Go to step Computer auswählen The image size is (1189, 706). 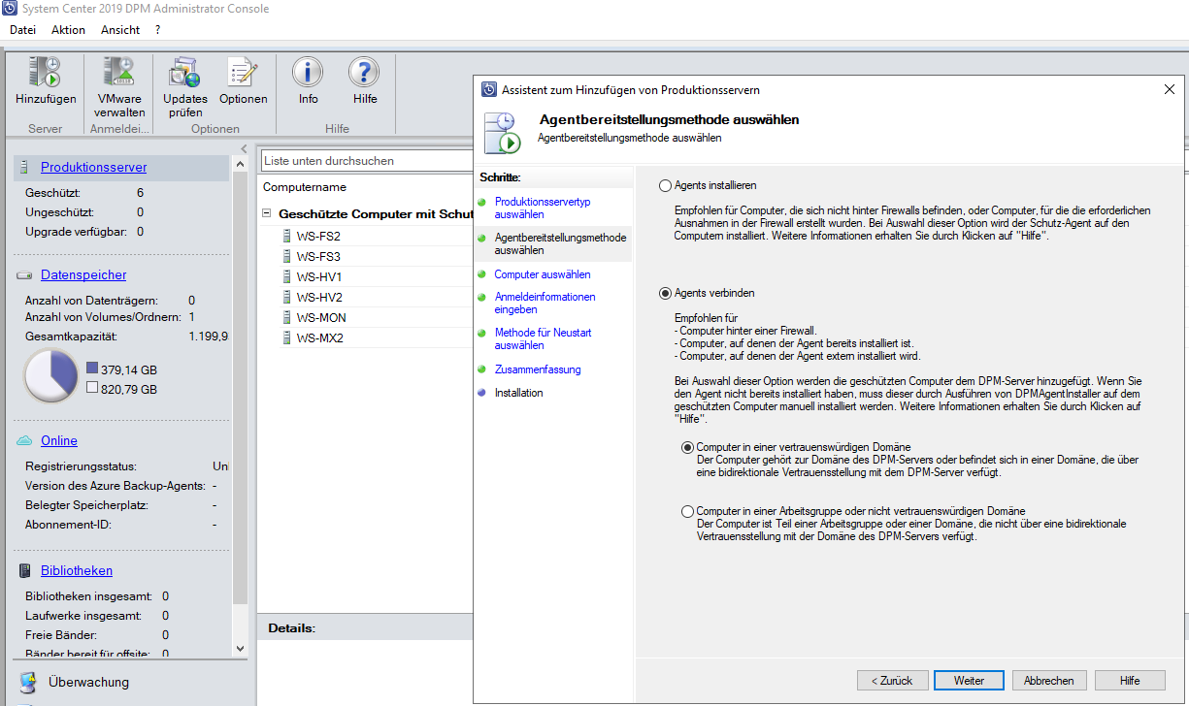[x=543, y=274]
